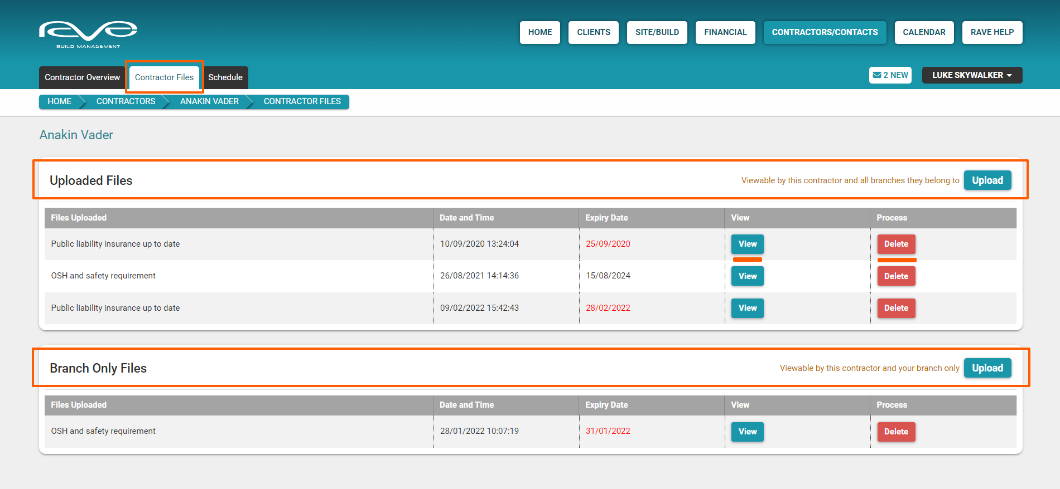Select the Contractors/Contacts menu item

point(824,32)
